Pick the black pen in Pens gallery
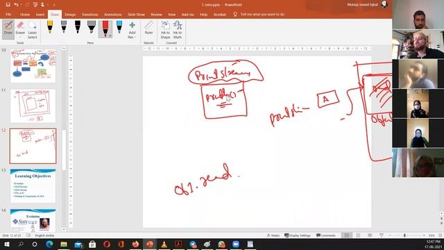Screen dimensions: 444x250 pos(77,27)
